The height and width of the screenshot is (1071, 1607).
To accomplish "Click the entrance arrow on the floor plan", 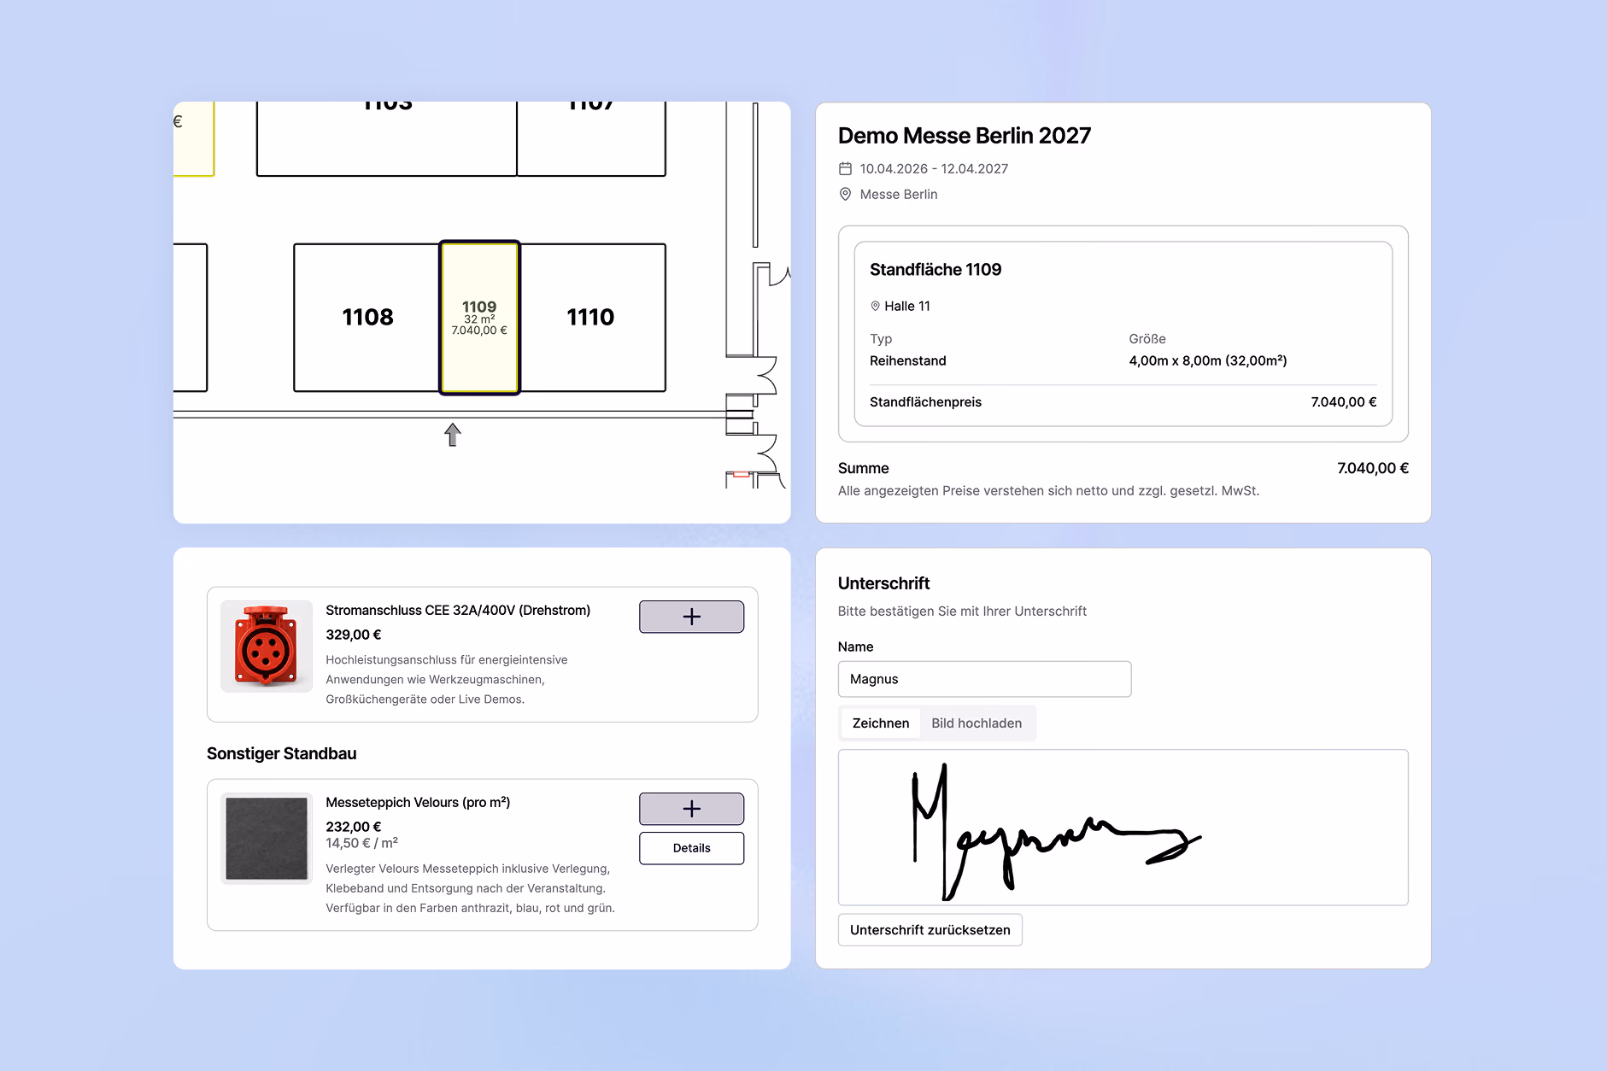I will (453, 435).
